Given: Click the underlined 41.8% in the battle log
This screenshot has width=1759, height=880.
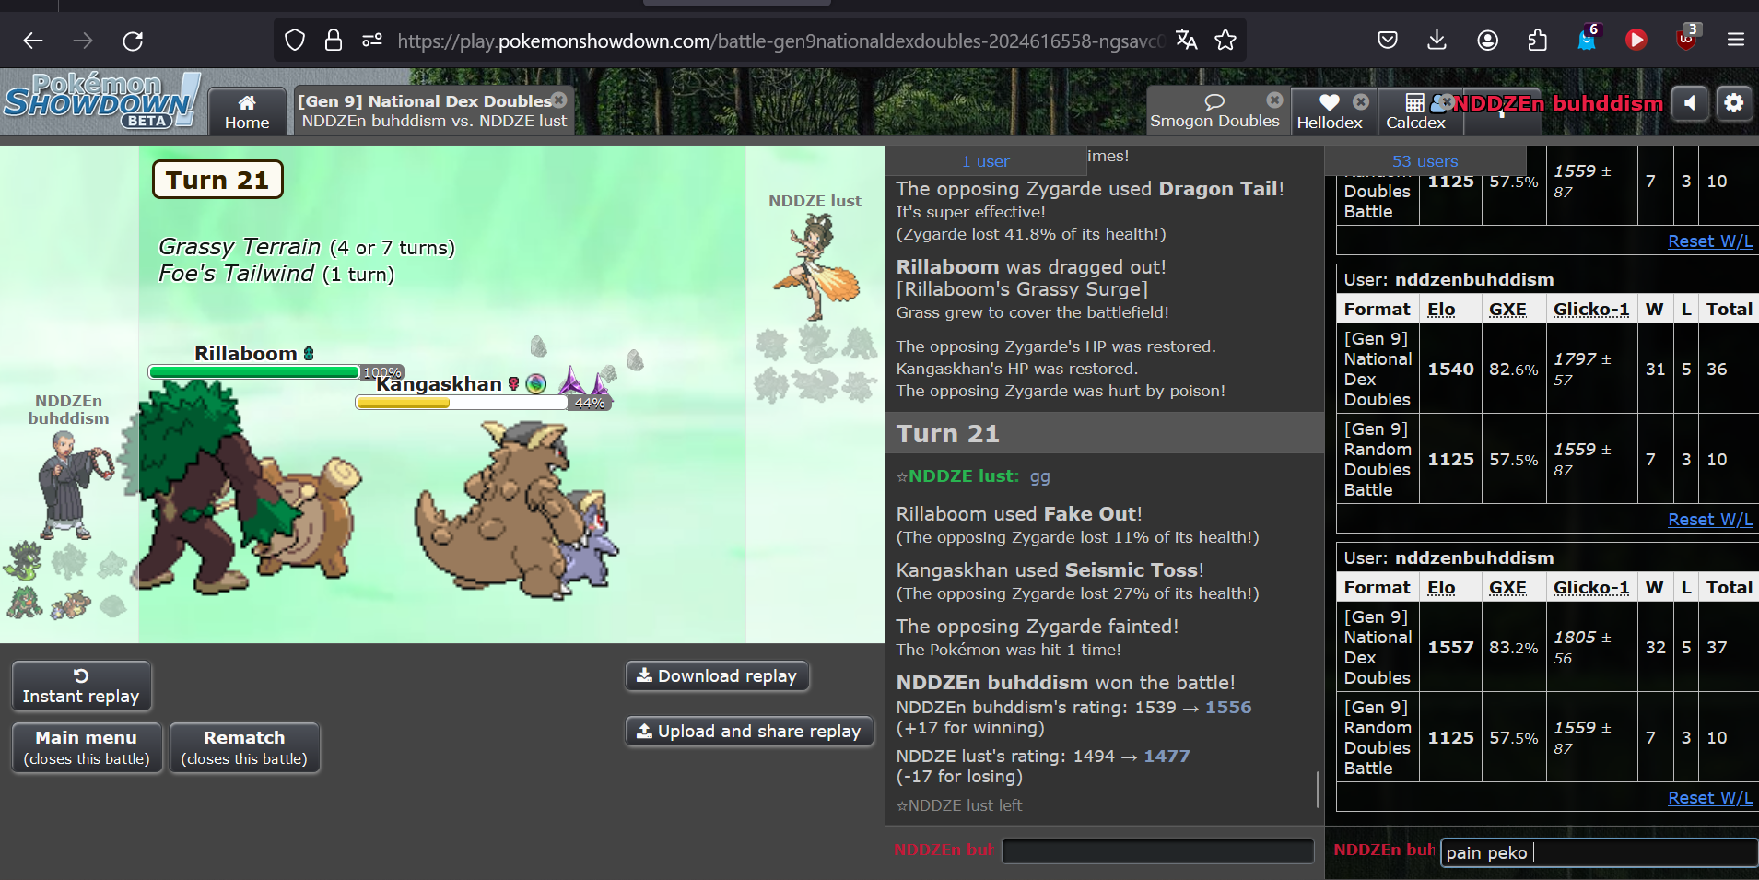Looking at the screenshot, I should [1029, 234].
